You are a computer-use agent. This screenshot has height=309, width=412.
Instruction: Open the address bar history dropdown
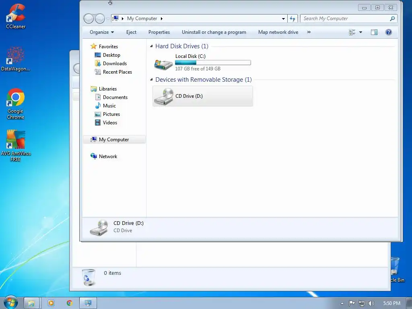point(283,19)
